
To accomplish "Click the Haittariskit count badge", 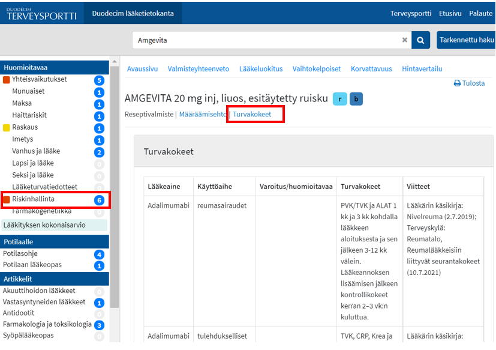I will tap(100, 116).
